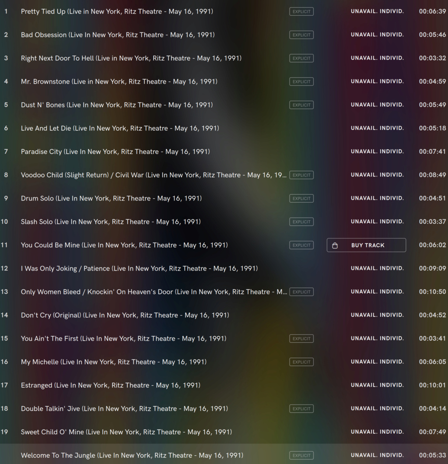Select Live And Let Die track

point(120,128)
